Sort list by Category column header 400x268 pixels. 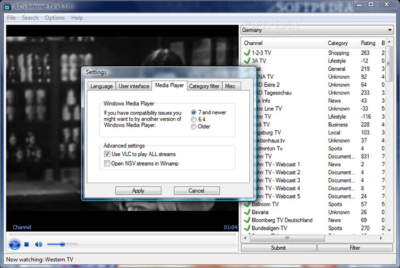pos(341,43)
